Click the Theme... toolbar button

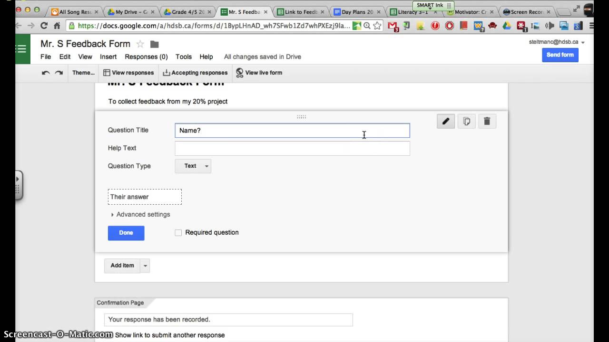(83, 73)
